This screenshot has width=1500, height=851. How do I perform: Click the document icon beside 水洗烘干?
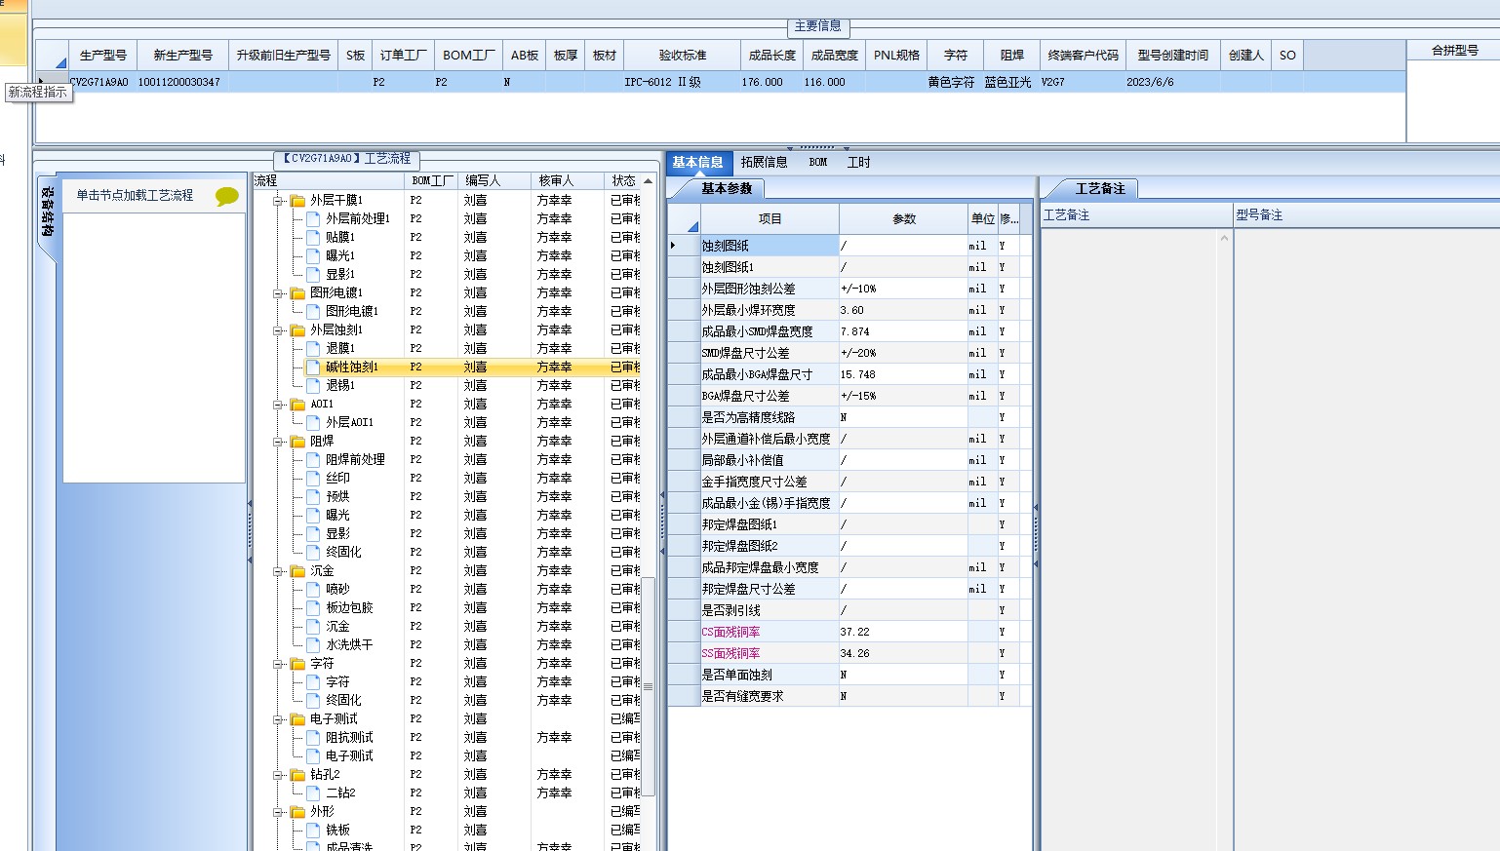tap(313, 644)
